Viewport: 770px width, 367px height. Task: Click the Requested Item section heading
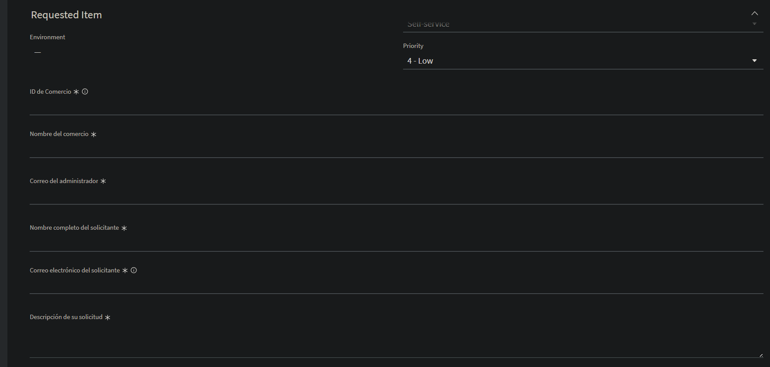pos(66,14)
